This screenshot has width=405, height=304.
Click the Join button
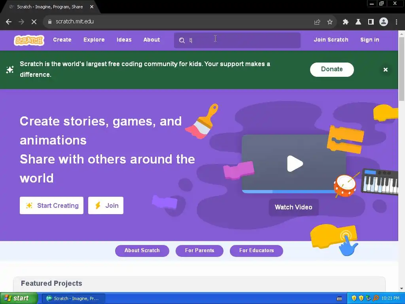tap(106, 205)
